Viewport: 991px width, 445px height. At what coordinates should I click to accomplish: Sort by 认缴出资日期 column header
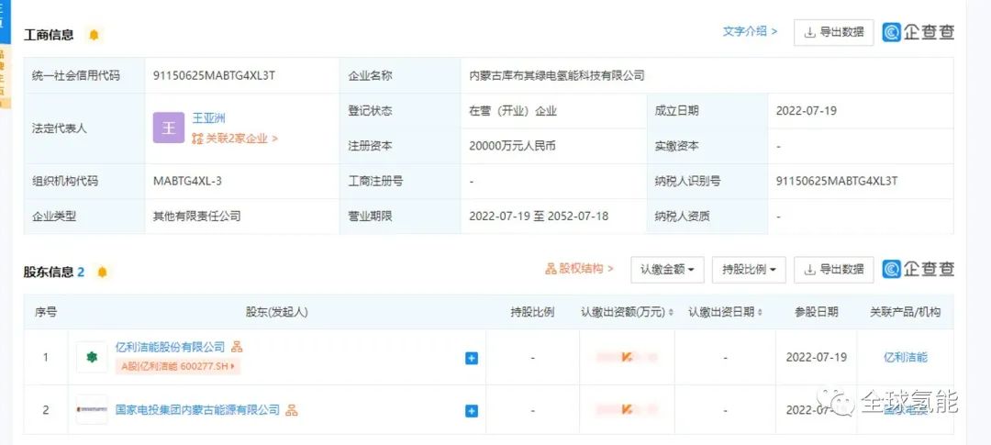click(x=725, y=312)
